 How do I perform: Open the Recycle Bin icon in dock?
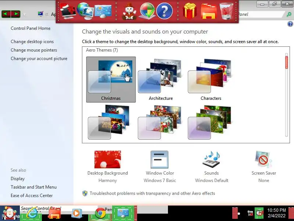(x=226, y=11)
